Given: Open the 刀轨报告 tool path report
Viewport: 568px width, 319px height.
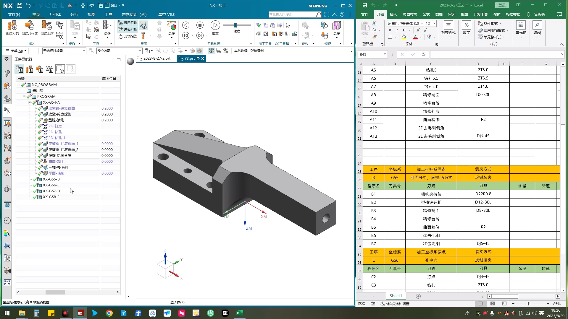Looking at the screenshot, I should pos(128,36).
